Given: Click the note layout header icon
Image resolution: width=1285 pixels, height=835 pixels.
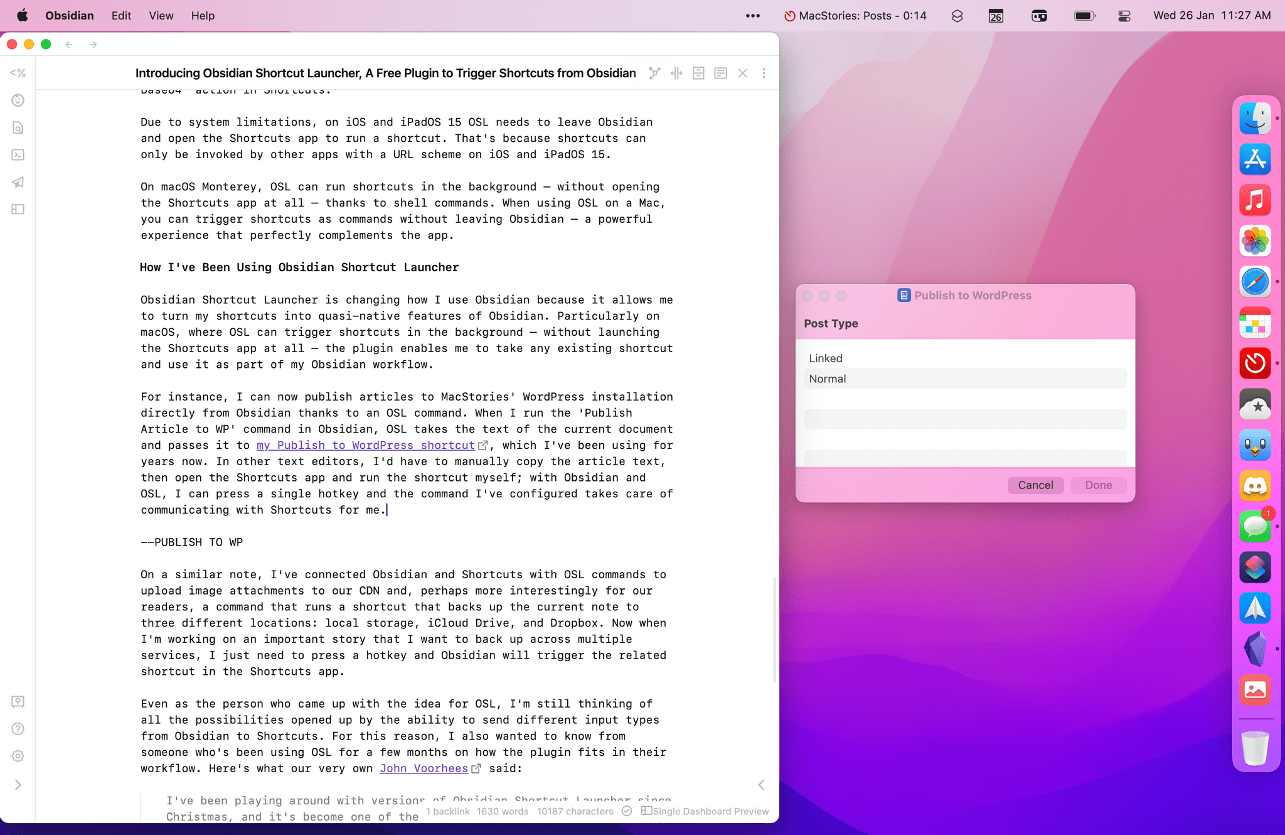Looking at the screenshot, I should [x=698, y=73].
